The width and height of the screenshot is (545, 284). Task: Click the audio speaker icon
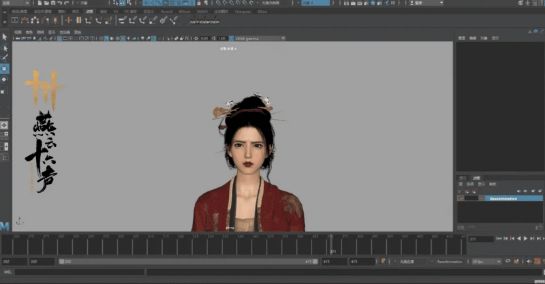pos(530,262)
